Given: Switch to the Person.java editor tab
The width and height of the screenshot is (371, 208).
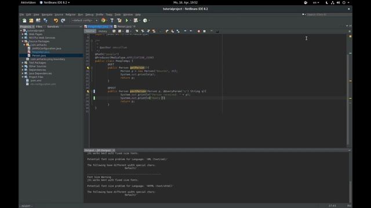Looking at the screenshot, I should (x=124, y=27).
